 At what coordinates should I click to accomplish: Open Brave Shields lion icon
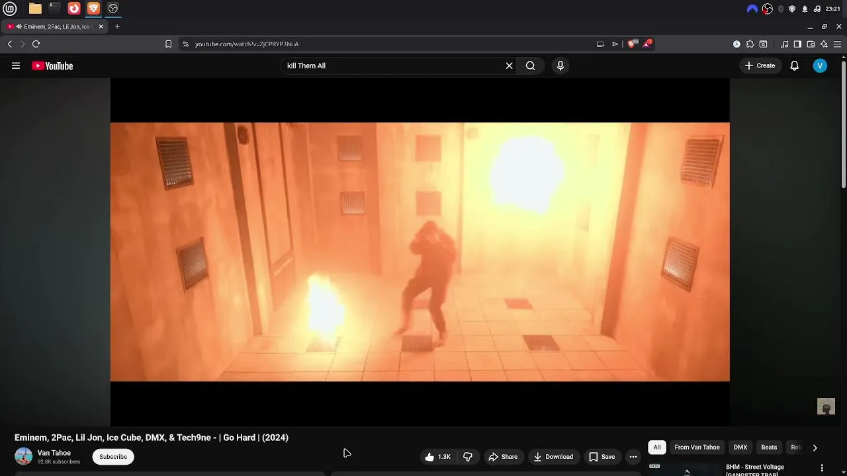tap(633, 44)
